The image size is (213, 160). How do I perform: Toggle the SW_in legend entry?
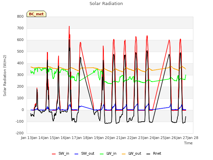point(61,153)
